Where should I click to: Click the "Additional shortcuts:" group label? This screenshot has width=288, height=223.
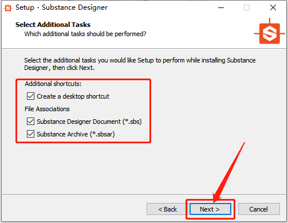(x=53, y=84)
